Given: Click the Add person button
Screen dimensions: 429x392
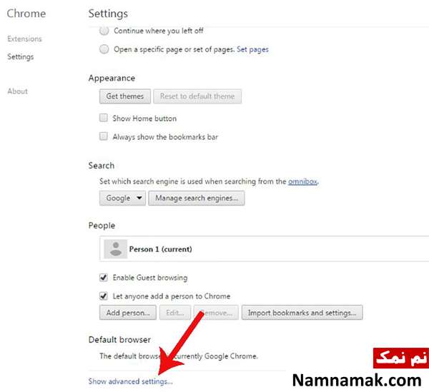Looking at the screenshot, I should click(x=128, y=313).
